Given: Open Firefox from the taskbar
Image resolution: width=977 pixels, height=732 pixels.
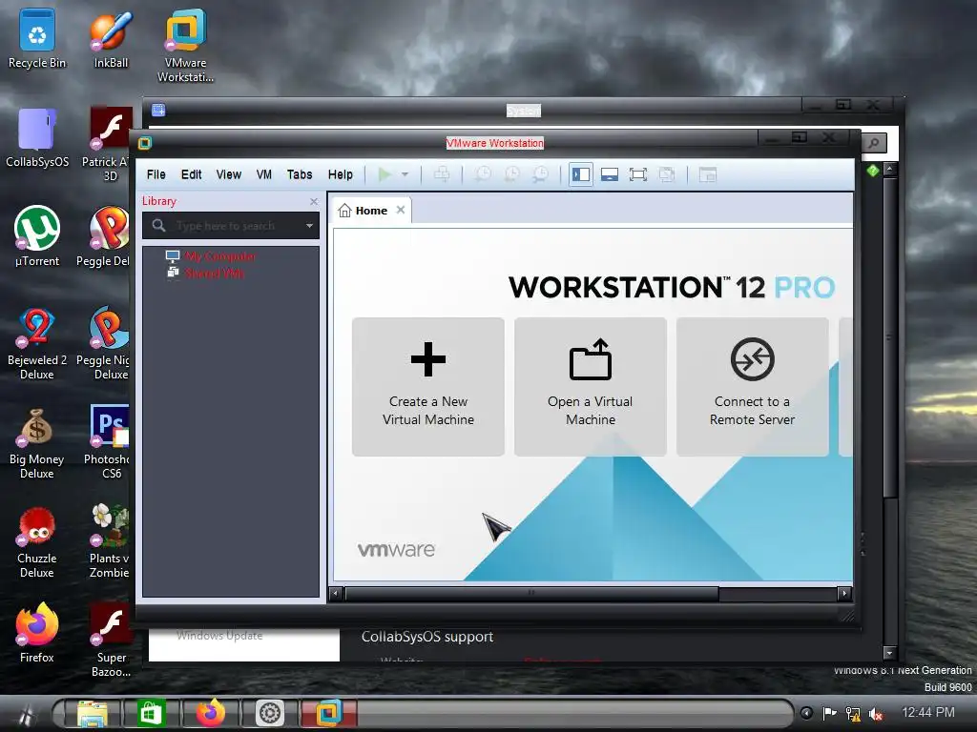Looking at the screenshot, I should click(210, 713).
